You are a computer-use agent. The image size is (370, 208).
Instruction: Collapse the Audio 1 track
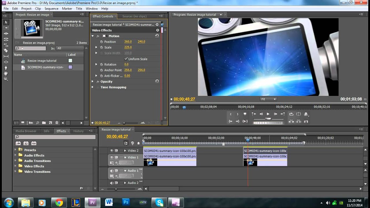(125, 171)
